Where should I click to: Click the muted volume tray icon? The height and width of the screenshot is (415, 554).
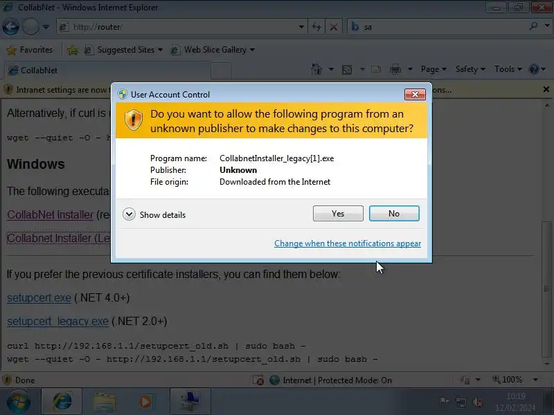coord(478,402)
